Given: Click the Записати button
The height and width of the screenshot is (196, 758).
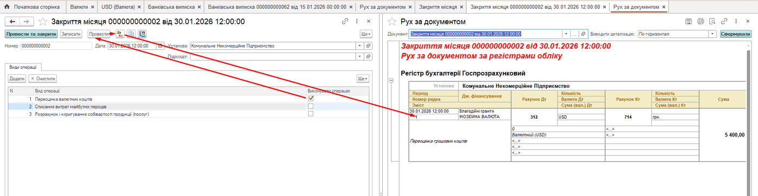Looking at the screenshot, I should click(71, 34).
